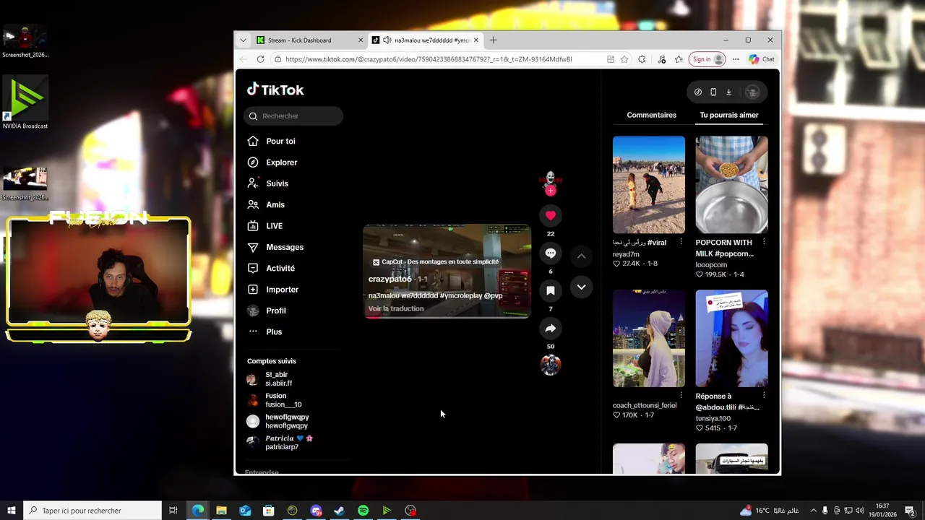
Task: Click Voir la traduction link
Action: (x=396, y=308)
